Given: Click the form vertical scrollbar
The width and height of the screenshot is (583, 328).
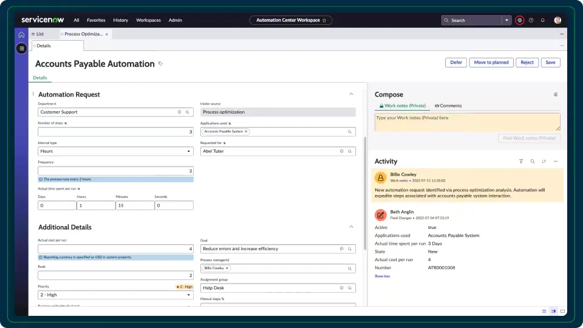Looking at the screenshot, I should tap(365, 193).
